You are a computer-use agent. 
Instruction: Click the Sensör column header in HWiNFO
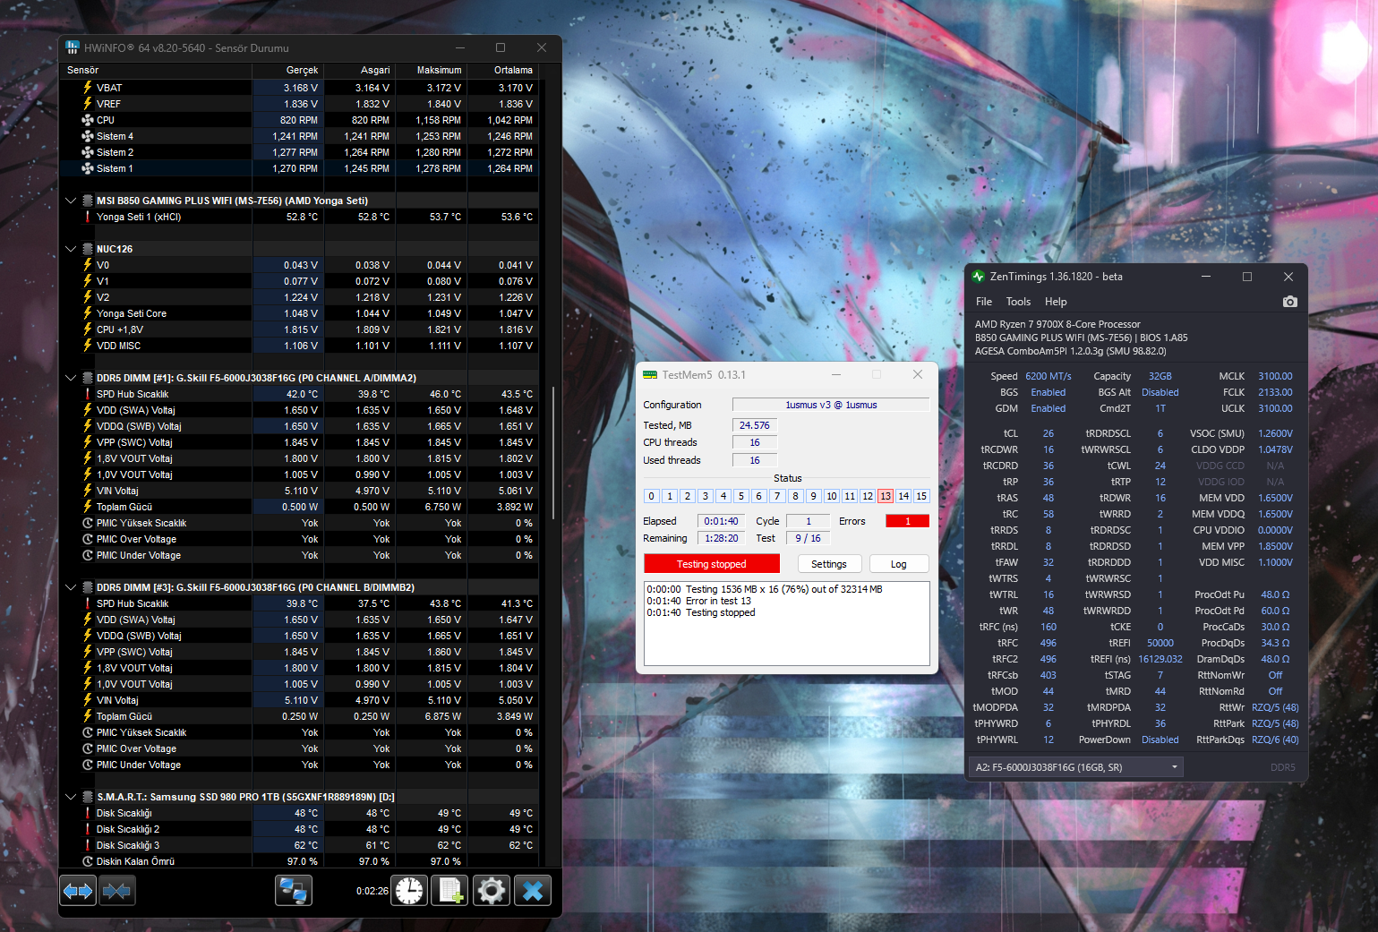point(156,70)
